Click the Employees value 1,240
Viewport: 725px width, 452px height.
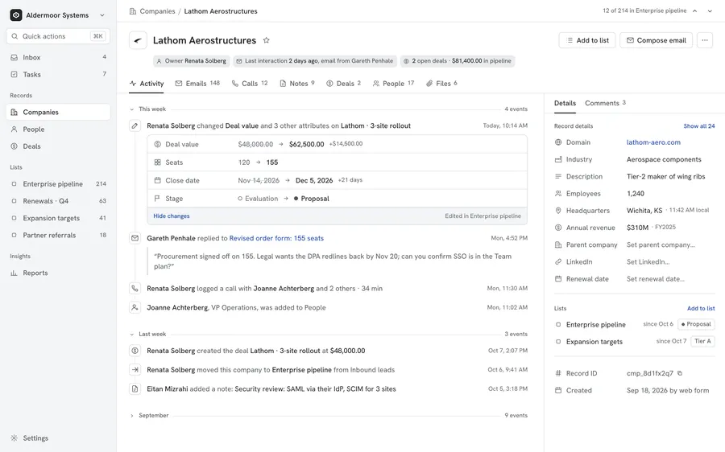click(636, 194)
